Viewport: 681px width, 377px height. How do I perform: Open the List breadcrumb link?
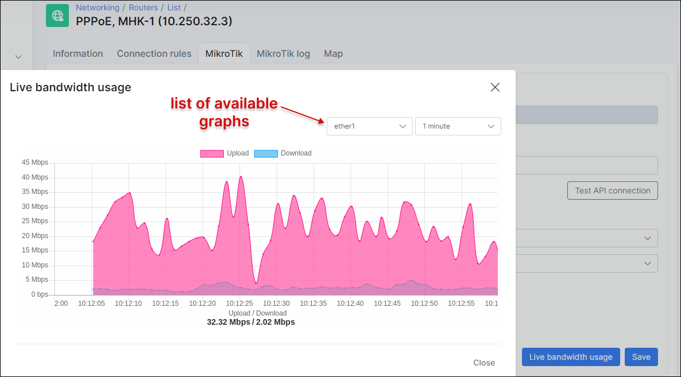click(x=174, y=7)
